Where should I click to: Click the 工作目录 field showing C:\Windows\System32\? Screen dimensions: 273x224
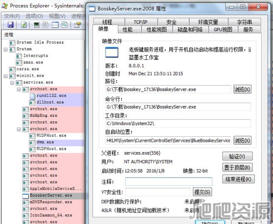tap(178, 124)
